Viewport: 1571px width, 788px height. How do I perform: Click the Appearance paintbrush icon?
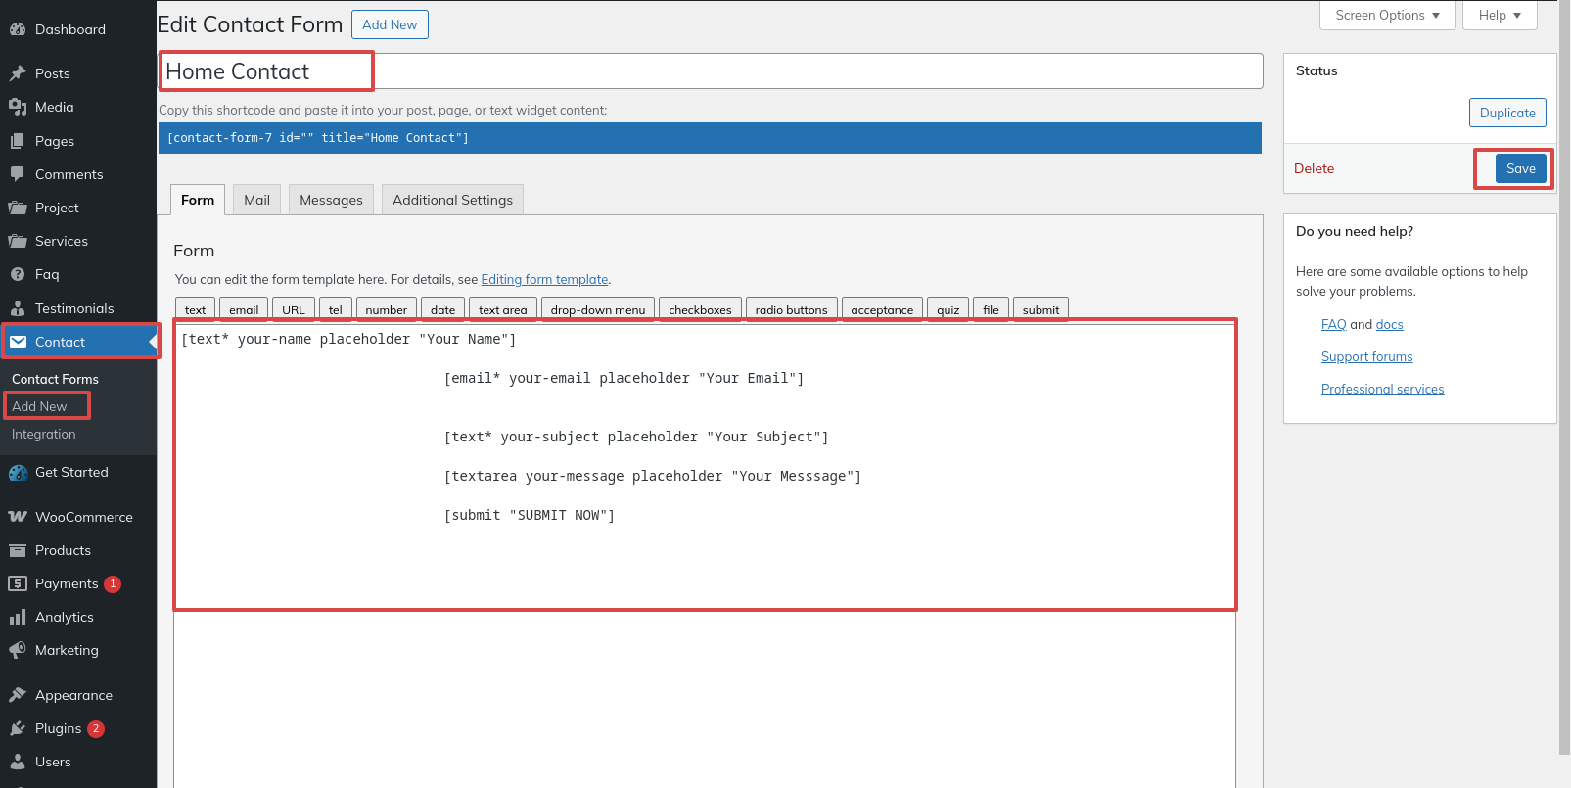click(x=18, y=695)
